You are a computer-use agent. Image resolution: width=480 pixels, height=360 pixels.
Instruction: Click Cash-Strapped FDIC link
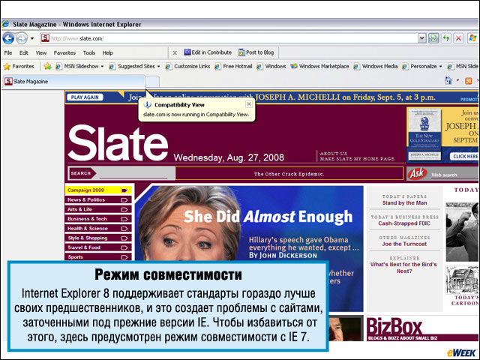pos(404,223)
